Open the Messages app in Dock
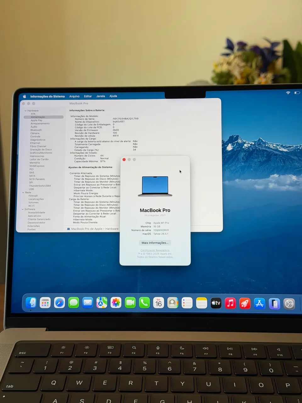The image size is (302, 403). tap(74, 303)
